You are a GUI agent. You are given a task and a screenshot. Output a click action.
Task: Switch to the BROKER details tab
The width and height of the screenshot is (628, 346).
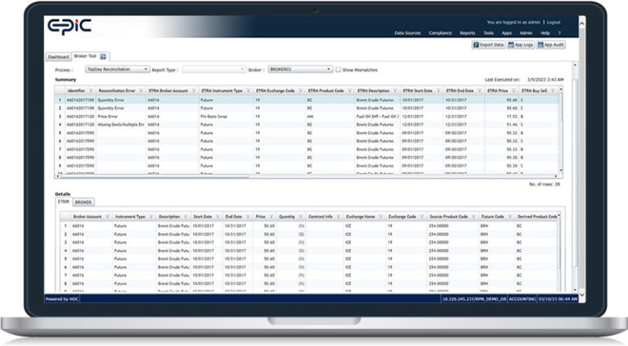coord(84,202)
